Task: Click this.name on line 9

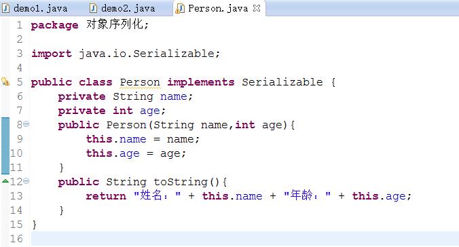Action: (x=116, y=139)
